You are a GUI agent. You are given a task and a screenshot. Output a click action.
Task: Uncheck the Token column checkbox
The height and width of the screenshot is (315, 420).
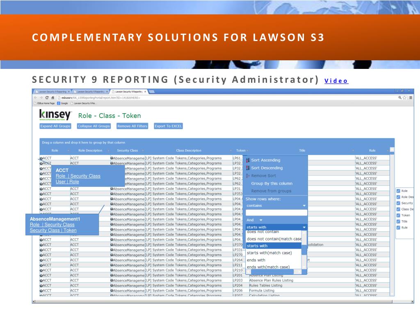(398, 215)
